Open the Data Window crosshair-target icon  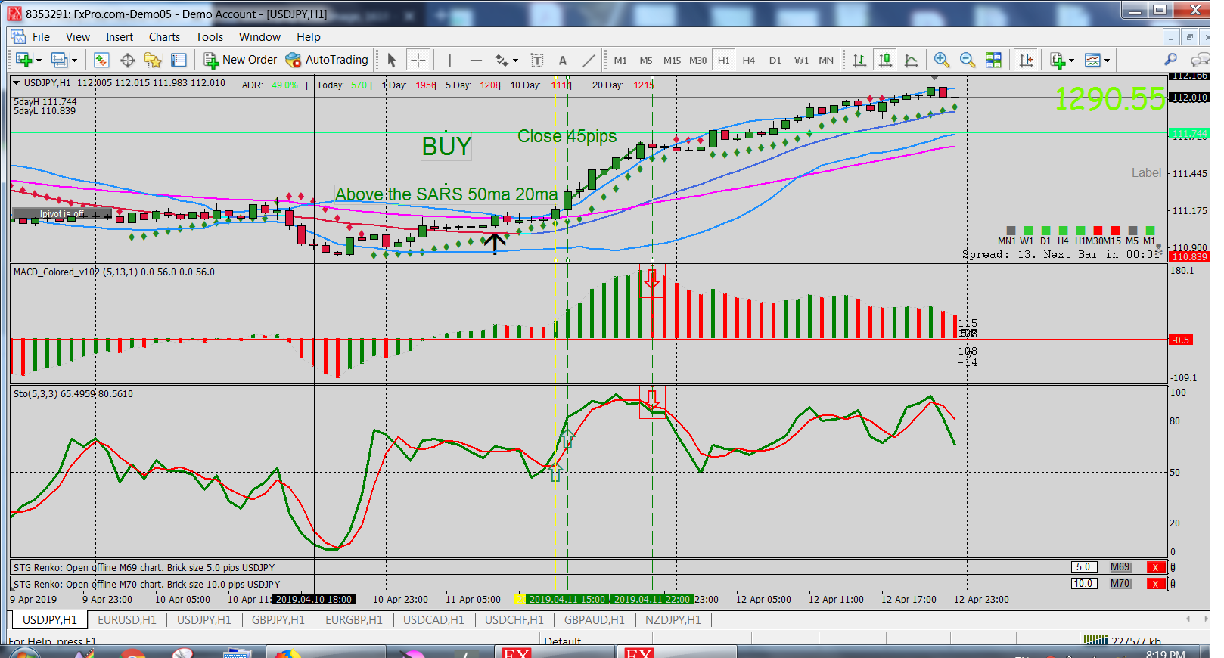click(128, 60)
